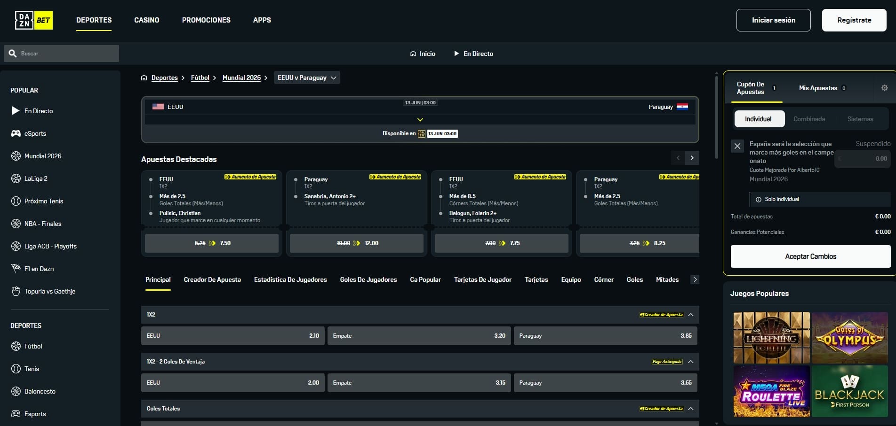Click the Fútbol ball icon under Deportes
The width and height of the screenshot is (896, 426).
tap(16, 346)
